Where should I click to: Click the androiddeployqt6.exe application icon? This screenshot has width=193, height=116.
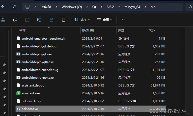[18, 62]
